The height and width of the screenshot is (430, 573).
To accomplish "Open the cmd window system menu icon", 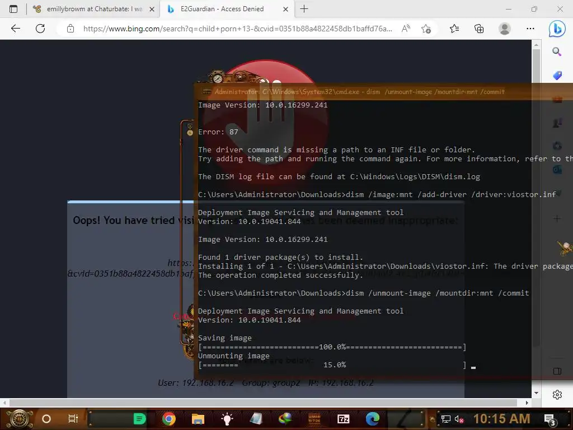I will coord(207,92).
